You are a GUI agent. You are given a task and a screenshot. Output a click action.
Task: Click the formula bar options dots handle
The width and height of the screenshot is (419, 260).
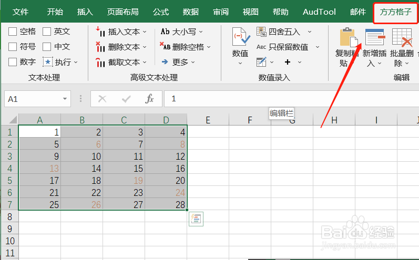pyautogui.click(x=81, y=99)
